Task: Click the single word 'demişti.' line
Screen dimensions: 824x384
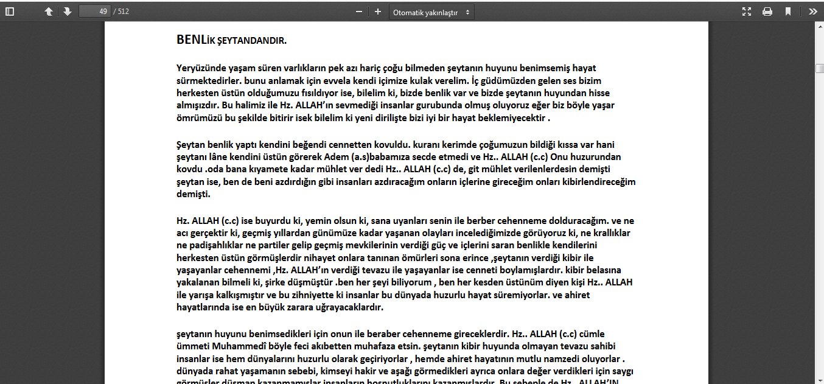Action: [193, 195]
